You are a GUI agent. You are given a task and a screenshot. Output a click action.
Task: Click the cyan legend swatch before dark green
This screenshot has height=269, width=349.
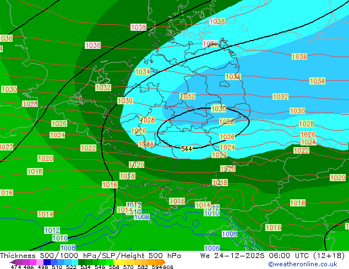coord(75,262)
